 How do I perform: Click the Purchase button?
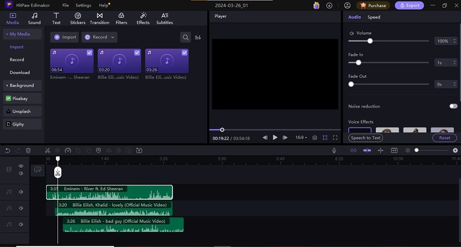click(373, 5)
